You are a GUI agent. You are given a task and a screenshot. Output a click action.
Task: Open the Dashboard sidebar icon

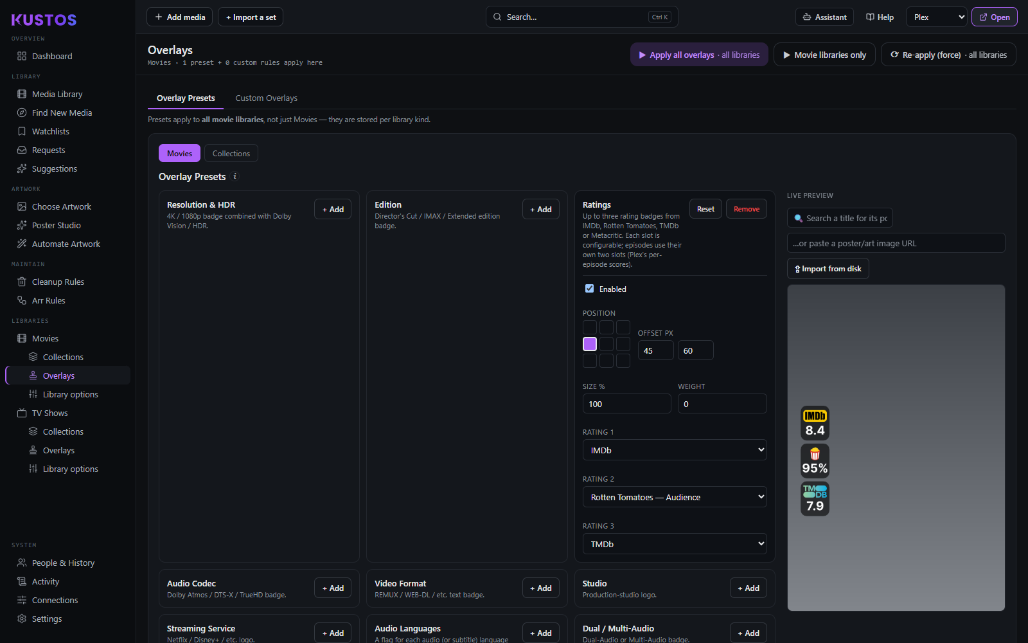(22, 56)
